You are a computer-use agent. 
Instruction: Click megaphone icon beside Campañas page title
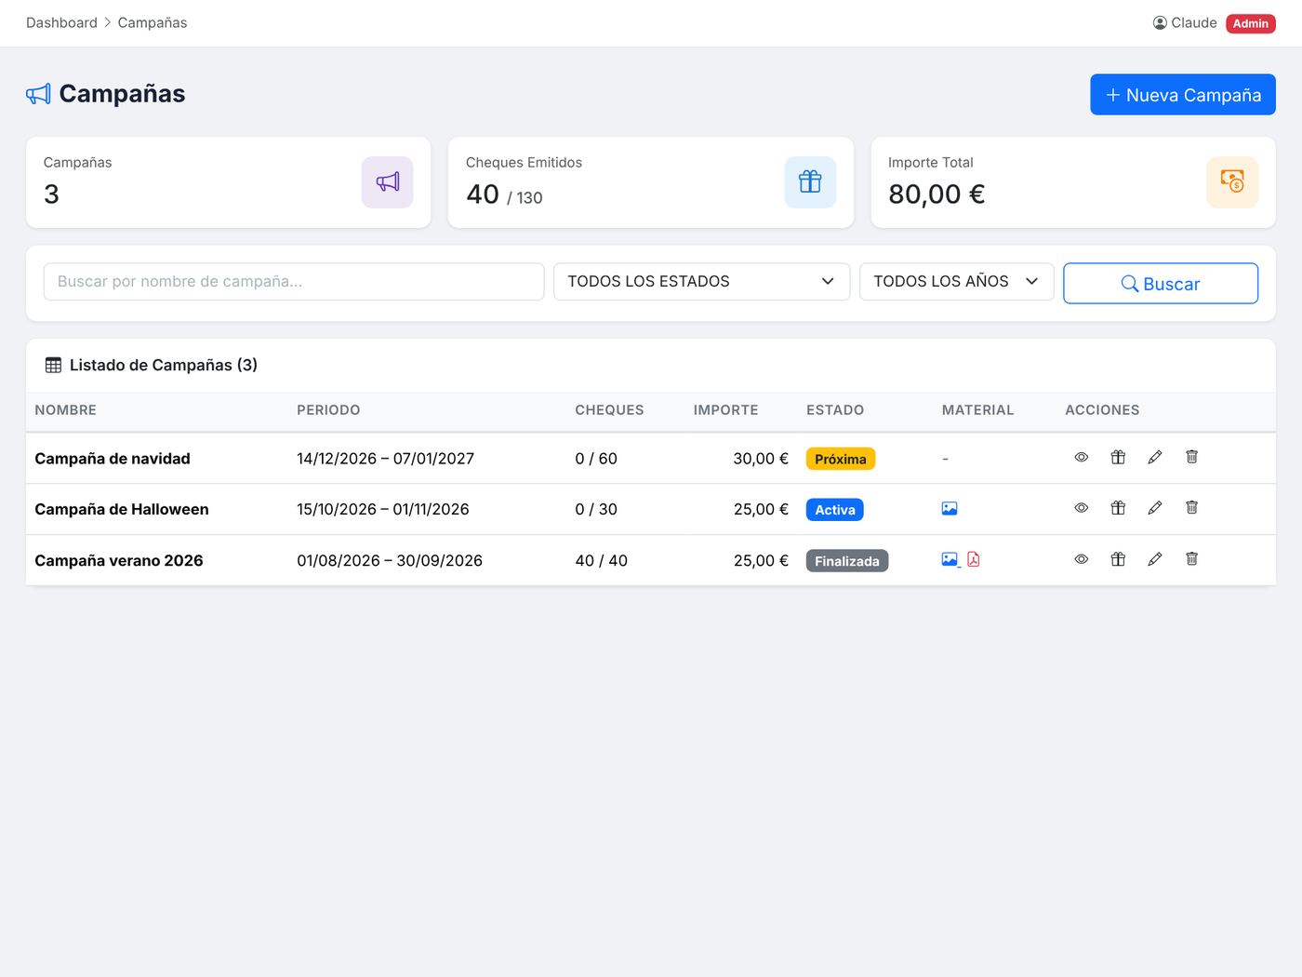[x=38, y=94]
